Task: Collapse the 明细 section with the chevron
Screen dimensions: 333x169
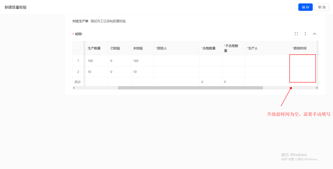Action: pos(315,34)
